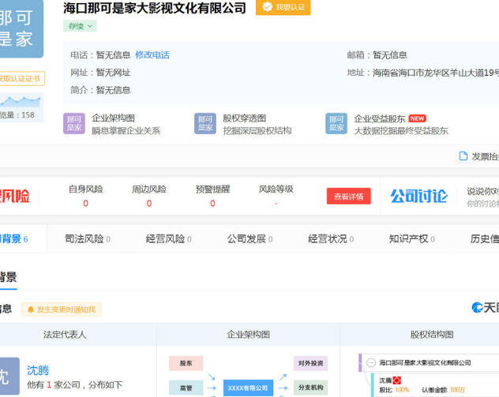Select 预警提醒 count
Screen dimensions: 499x397
pos(212,204)
